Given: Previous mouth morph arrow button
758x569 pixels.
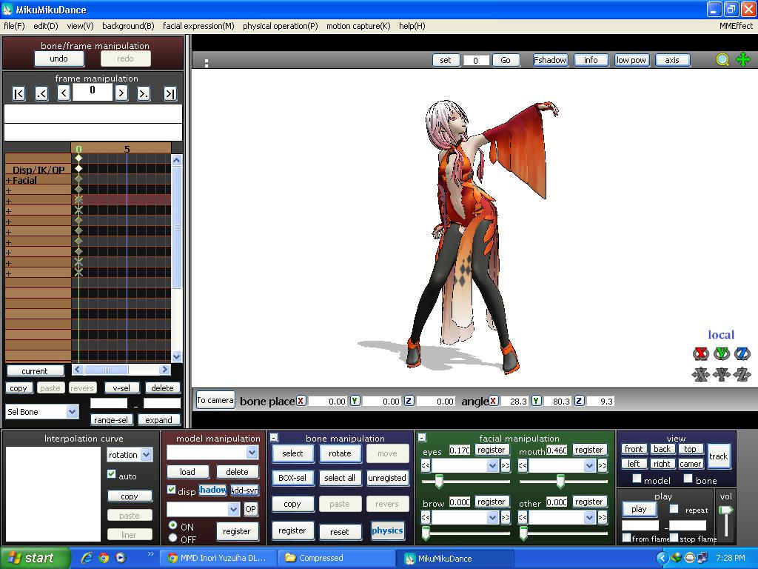Looking at the screenshot, I should point(523,465).
